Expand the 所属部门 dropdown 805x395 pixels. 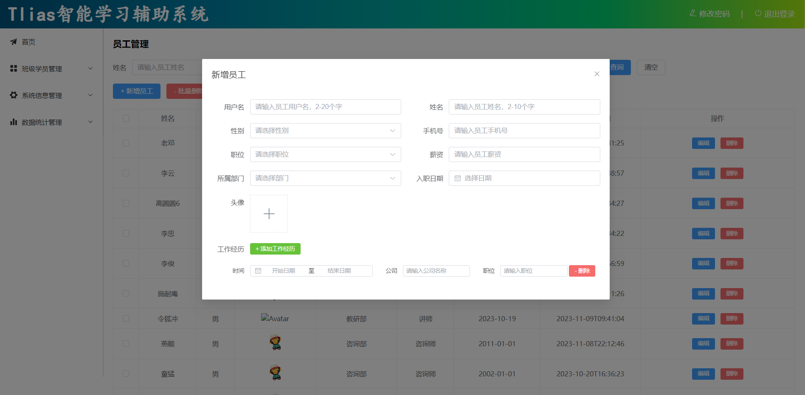click(x=325, y=178)
